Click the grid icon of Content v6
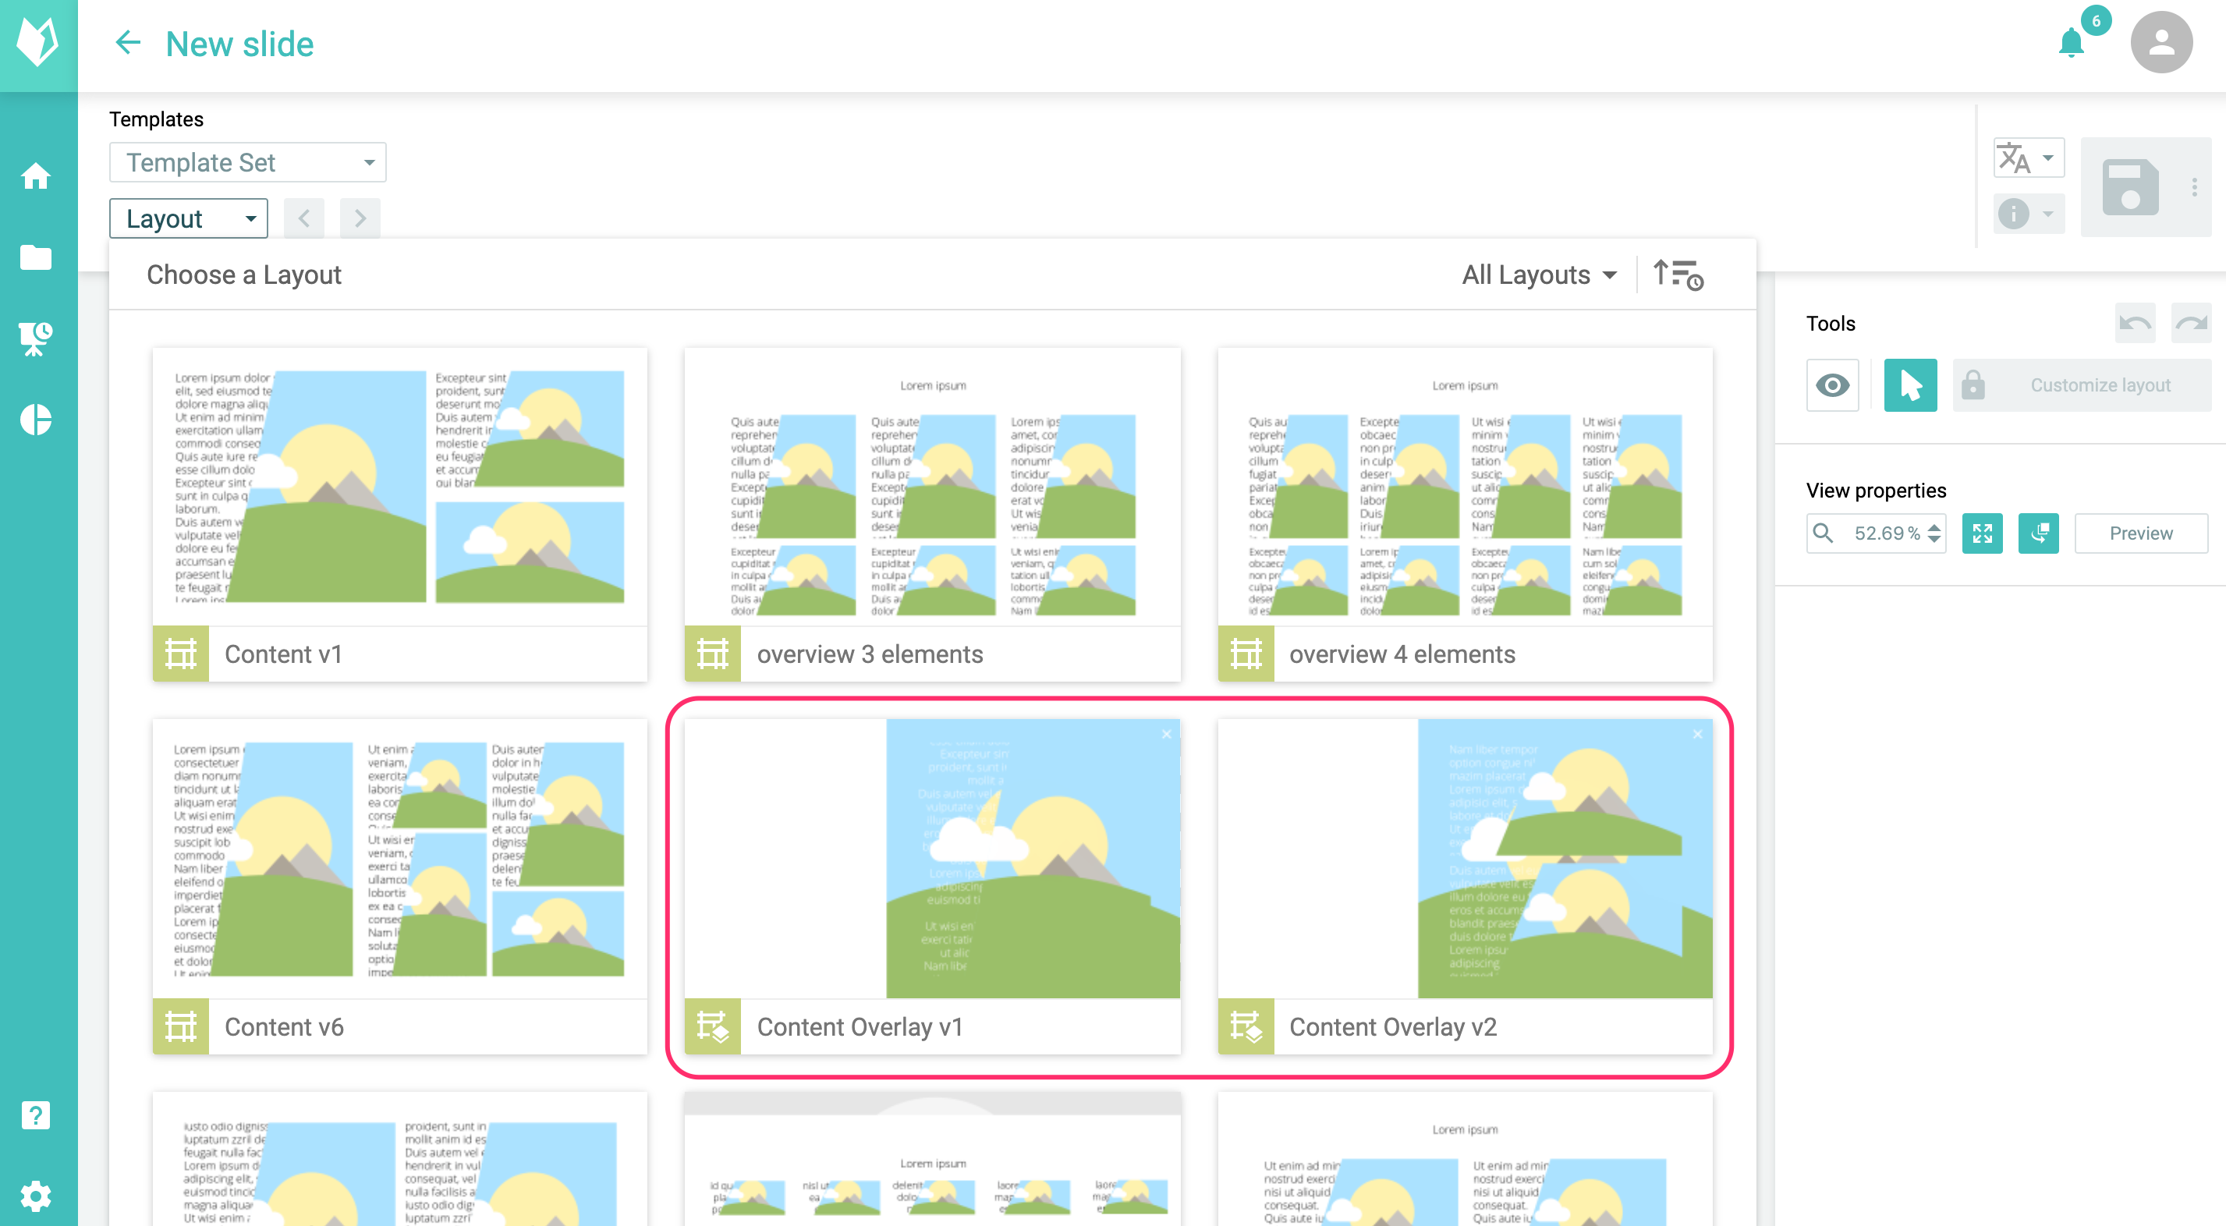Viewport: 2226px width, 1226px height. click(x=181, y=1026)
